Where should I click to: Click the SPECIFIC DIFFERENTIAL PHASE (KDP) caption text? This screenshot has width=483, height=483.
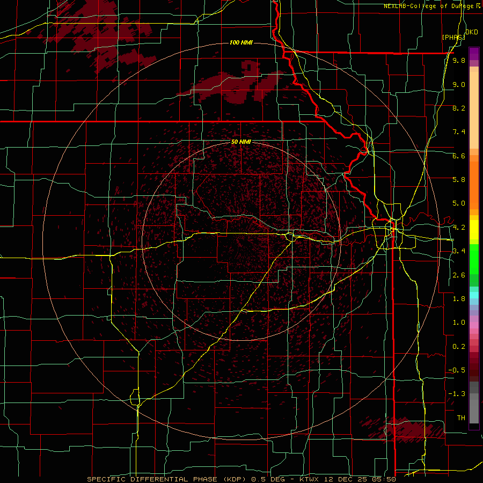tap(167, 479)
